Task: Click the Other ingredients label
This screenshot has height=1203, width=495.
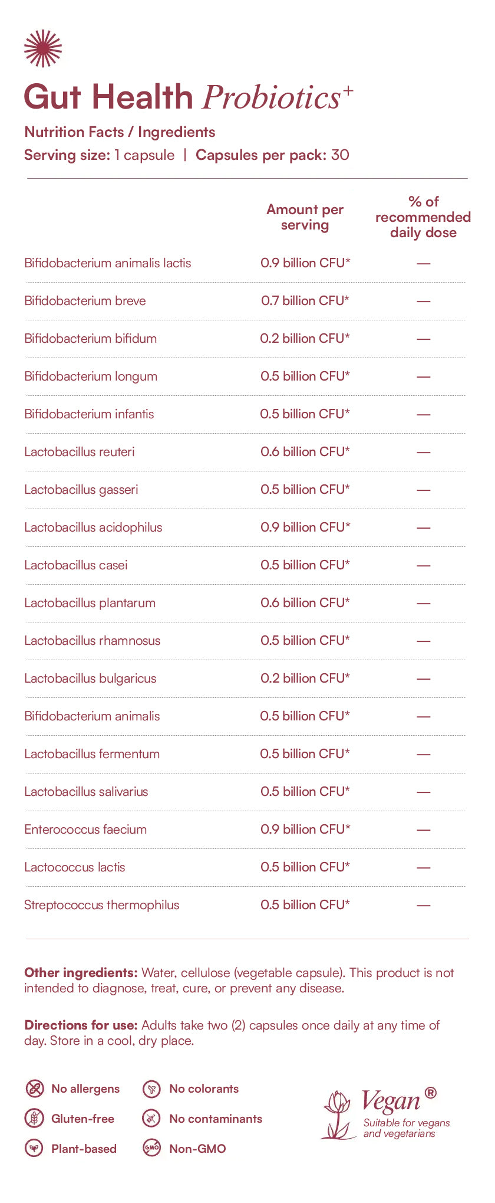Action: coord(81,972)
